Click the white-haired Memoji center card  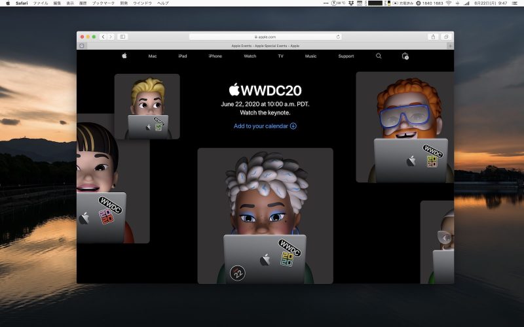265,216
